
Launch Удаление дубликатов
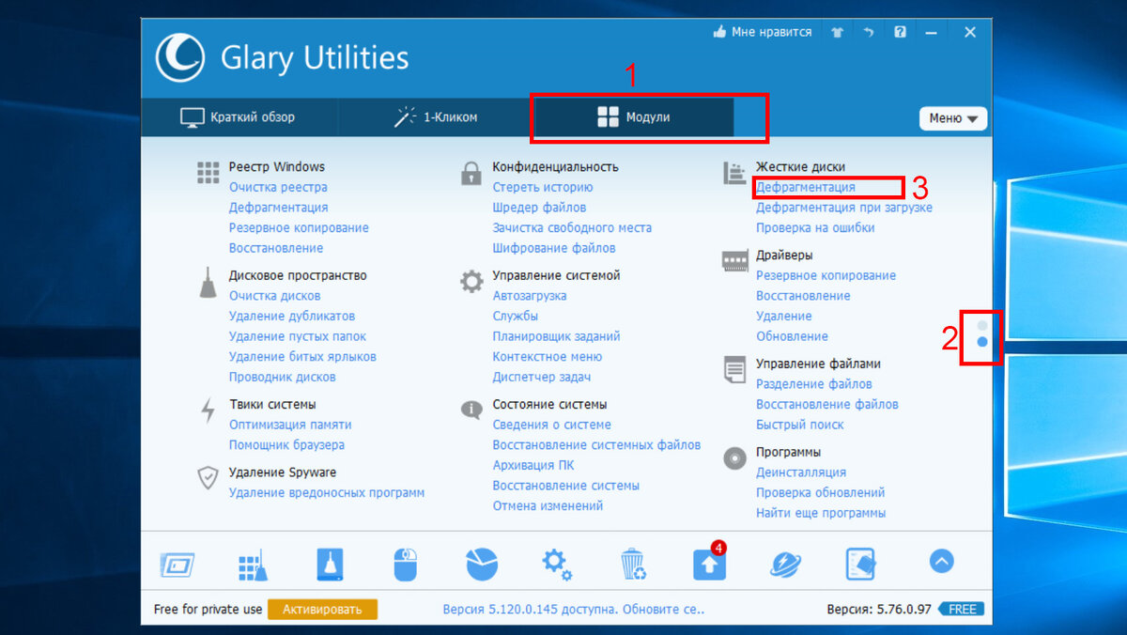coord(292,316)
